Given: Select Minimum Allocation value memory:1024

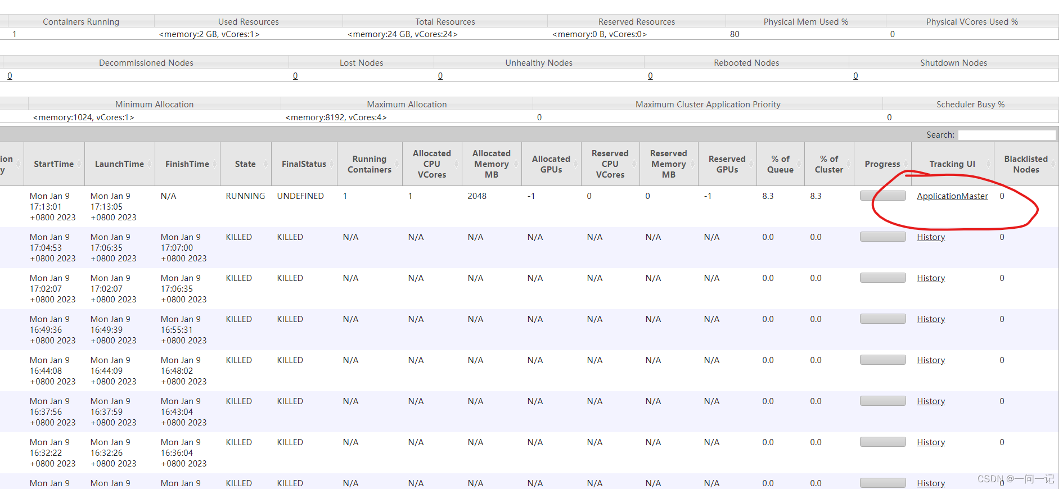Looking at the screenshot, I should tap(84, 117).
